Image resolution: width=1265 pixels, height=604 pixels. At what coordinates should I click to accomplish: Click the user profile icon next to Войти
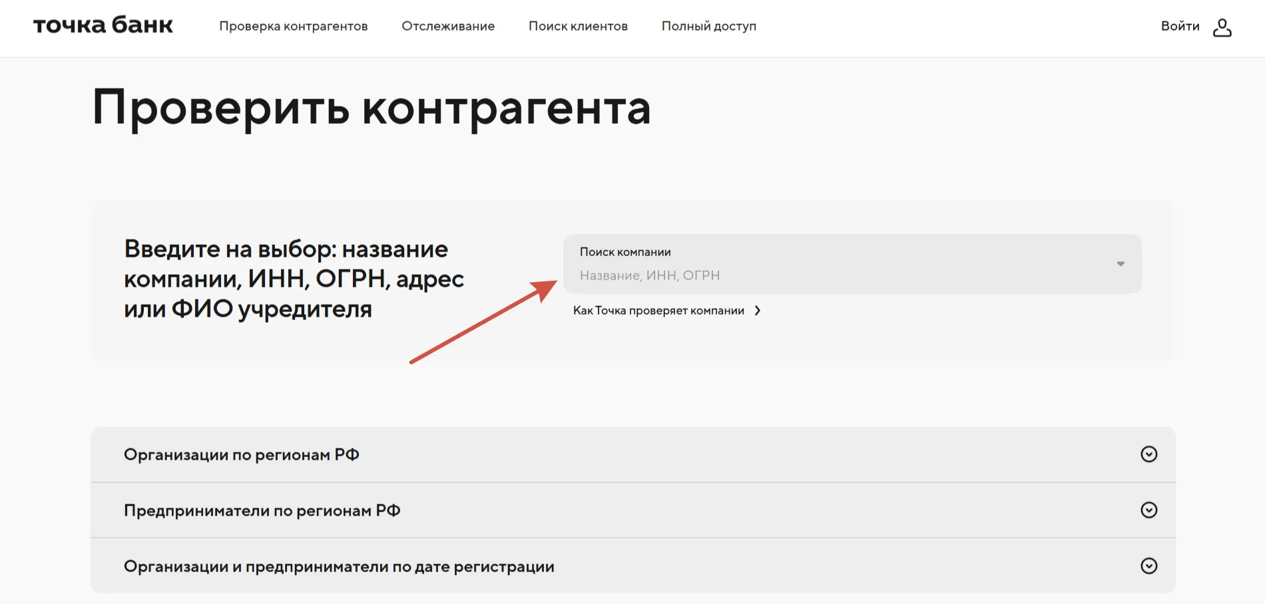(x=1222, y=27)
